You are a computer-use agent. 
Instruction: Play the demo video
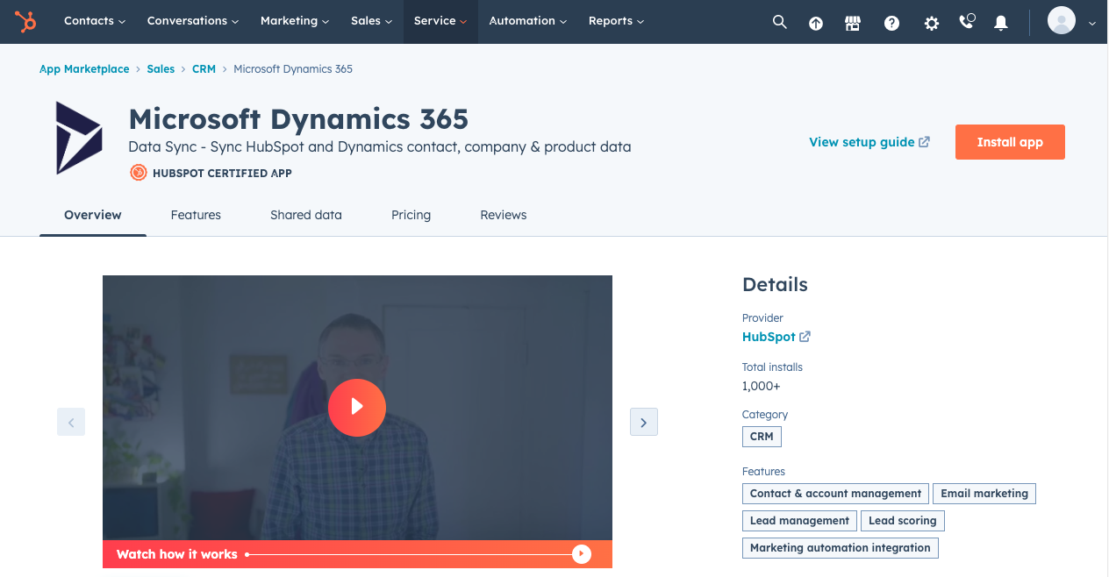pos(357,408)
